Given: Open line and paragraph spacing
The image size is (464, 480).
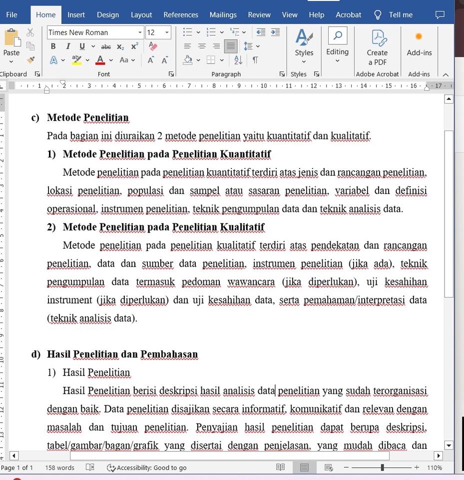Looking at the screenshot, I should coord(248,46).
